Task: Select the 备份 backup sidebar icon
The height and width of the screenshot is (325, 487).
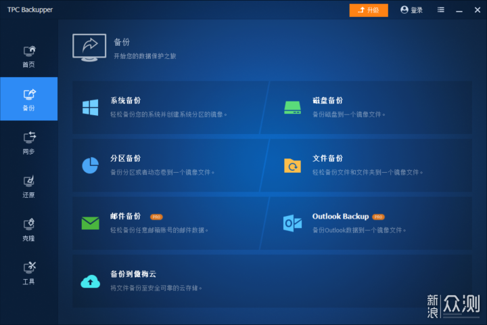Action: click(29, 94)
